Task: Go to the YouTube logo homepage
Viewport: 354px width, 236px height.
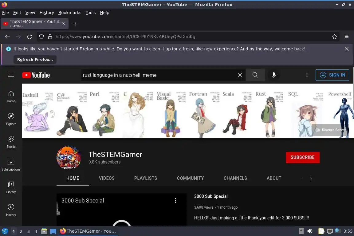Action: click(36, 75)
